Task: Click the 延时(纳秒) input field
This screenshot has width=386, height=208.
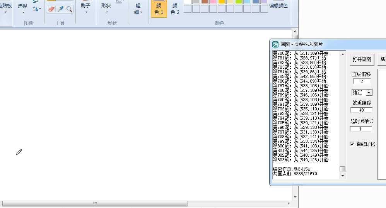Action: click(361, 129)
